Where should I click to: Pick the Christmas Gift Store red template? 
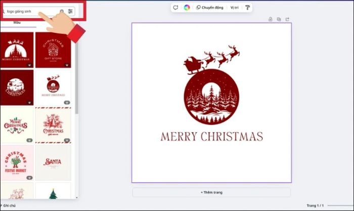53,50
